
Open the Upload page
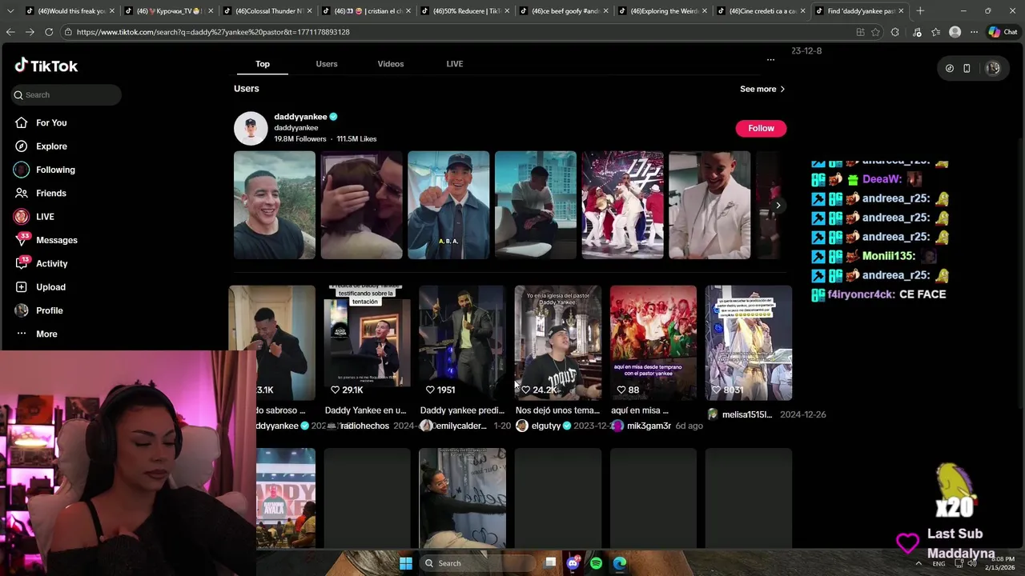coord(50,287)
